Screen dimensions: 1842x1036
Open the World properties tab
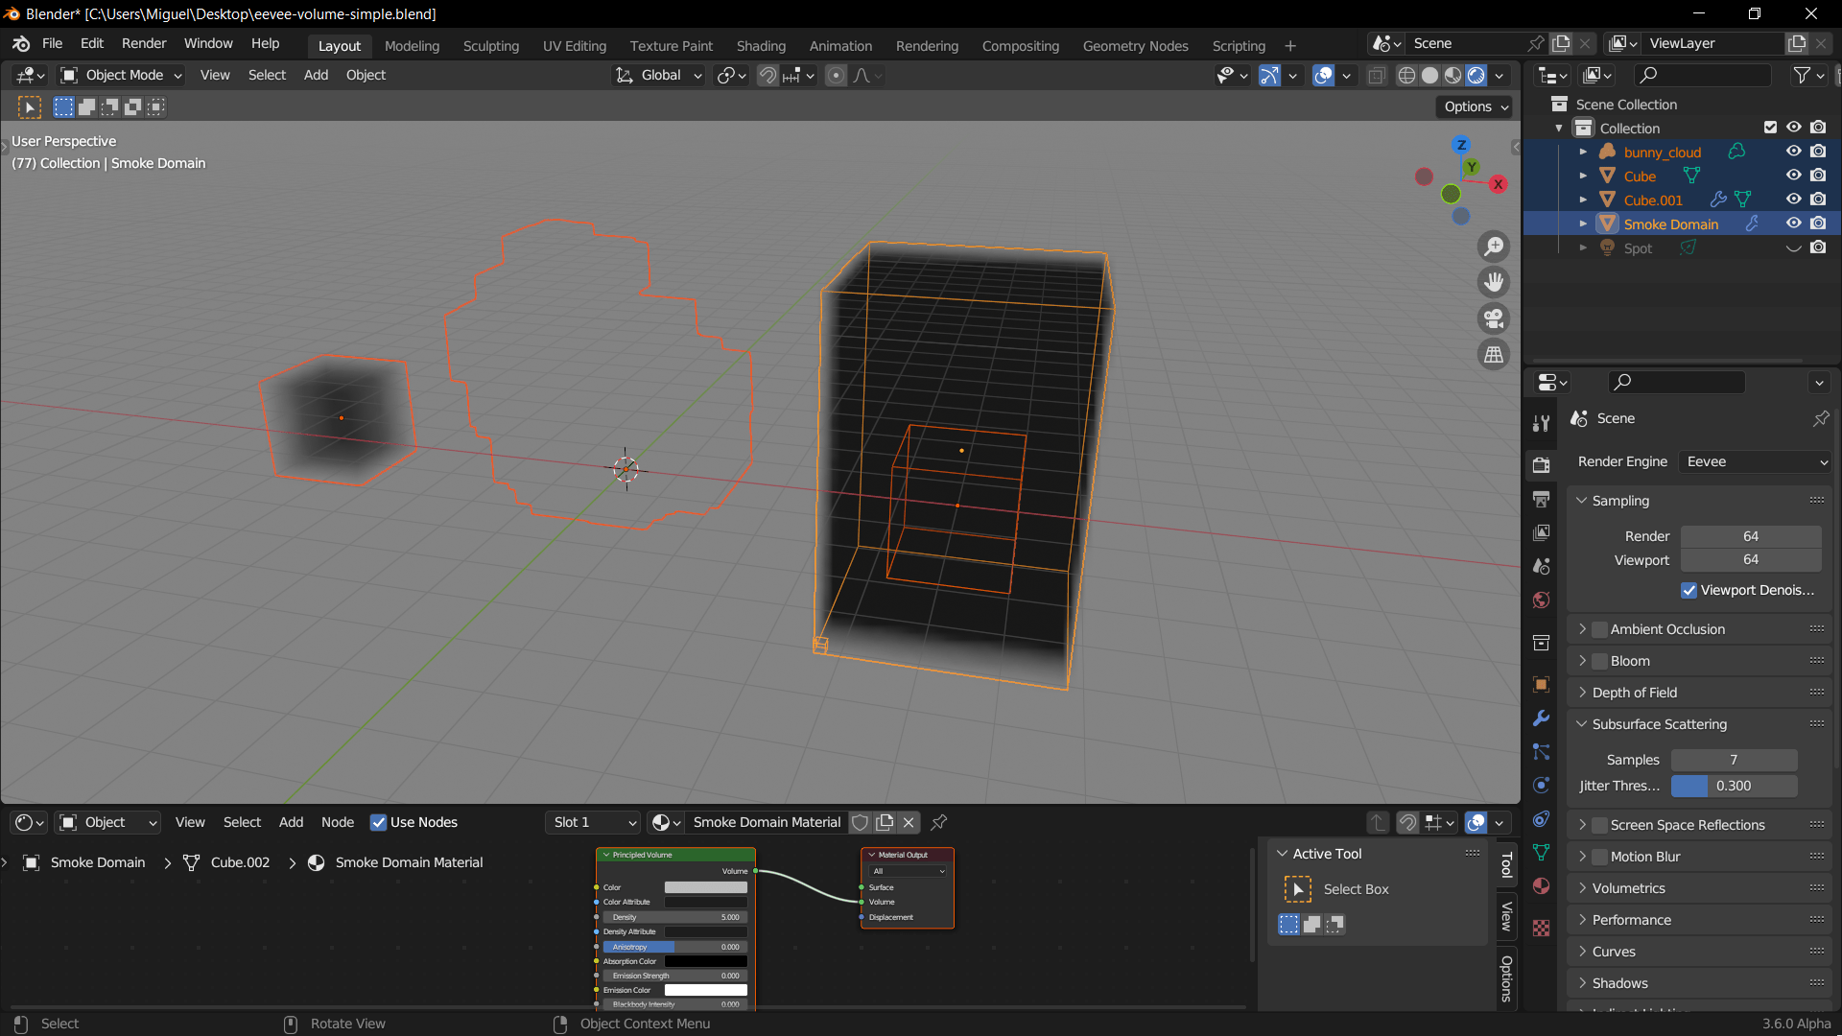1542,600
